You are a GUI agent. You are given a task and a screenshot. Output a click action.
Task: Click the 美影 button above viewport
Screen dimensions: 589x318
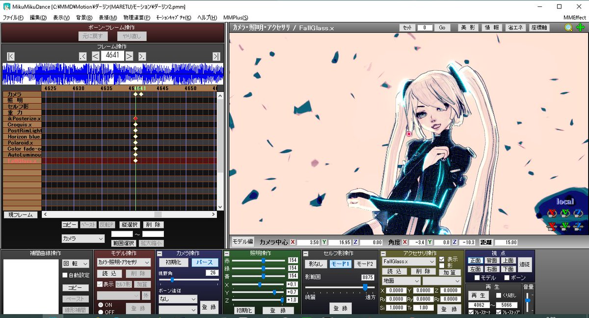(468, 28)
